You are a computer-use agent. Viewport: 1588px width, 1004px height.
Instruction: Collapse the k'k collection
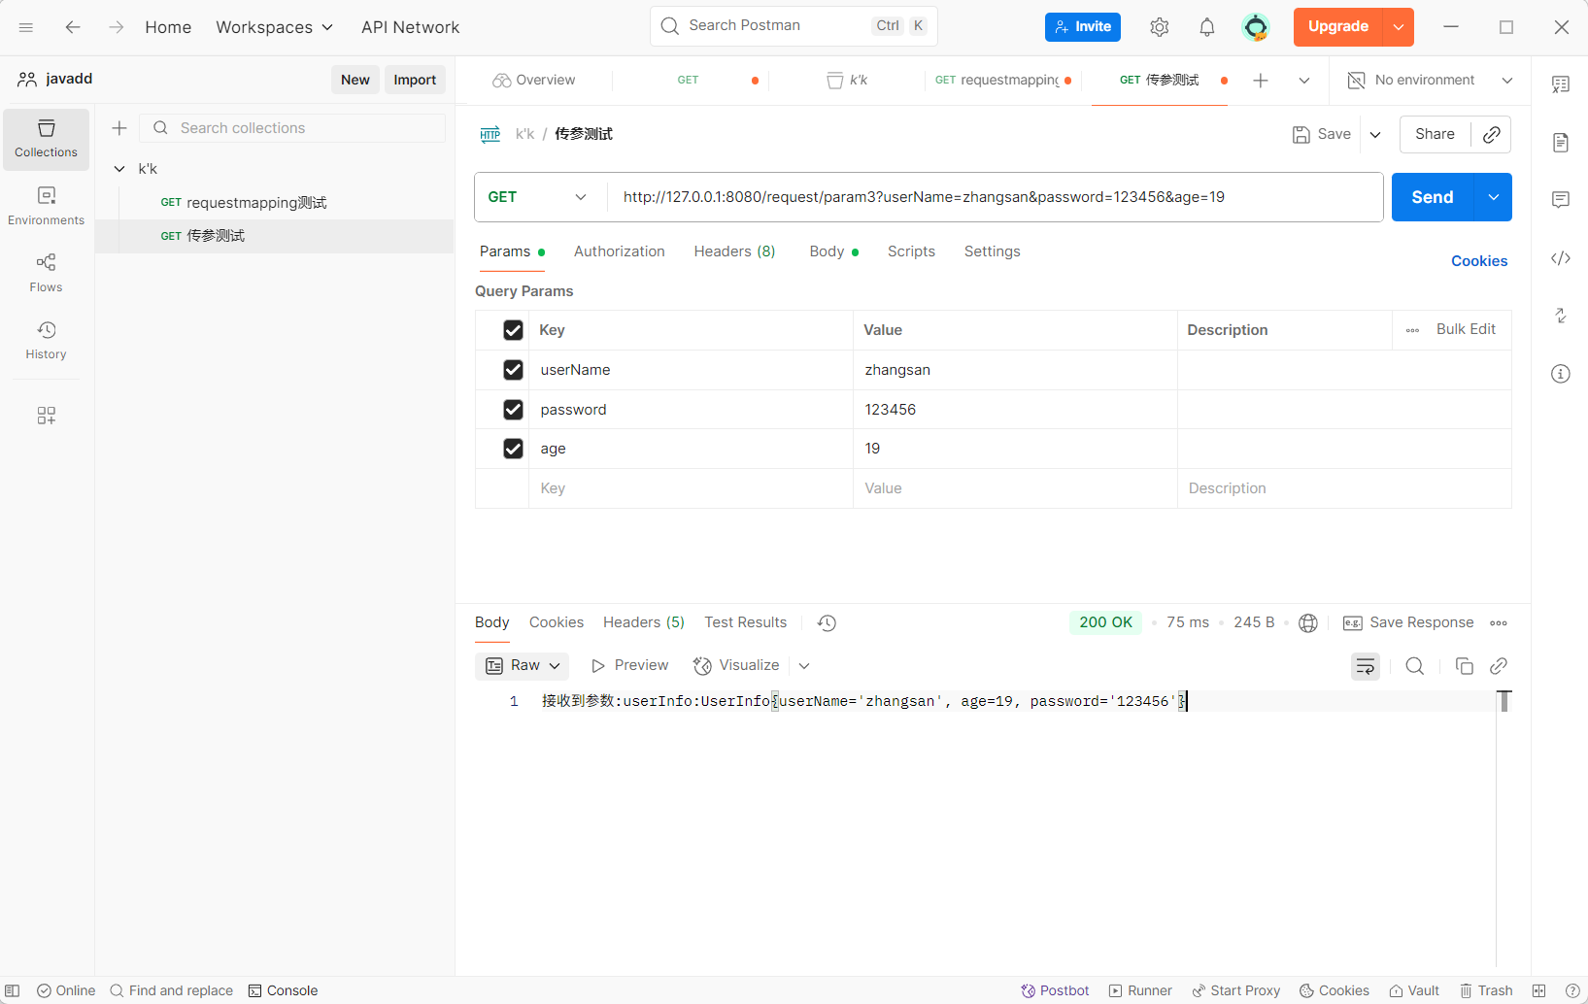click(x=119, y=169)
